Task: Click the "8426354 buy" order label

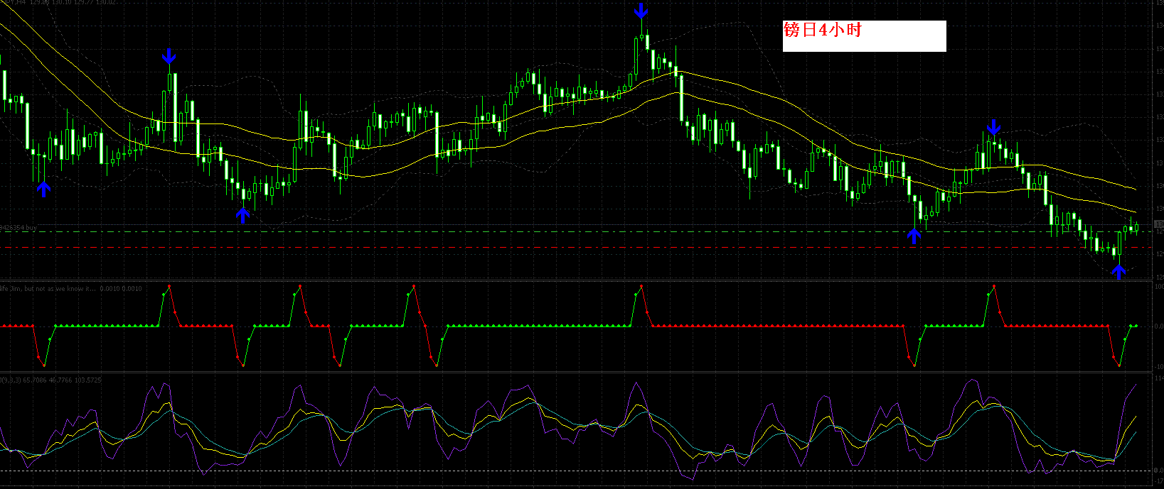Action: coord(18,228)
